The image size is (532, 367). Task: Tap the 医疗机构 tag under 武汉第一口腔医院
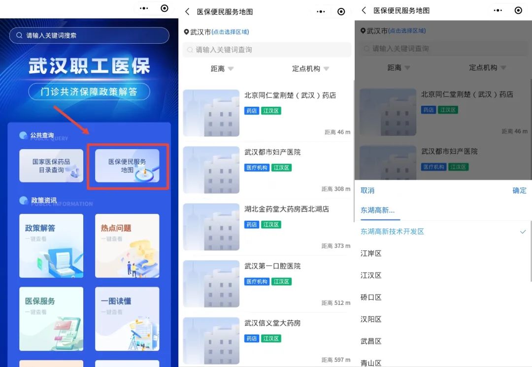(x=257, y=281)
